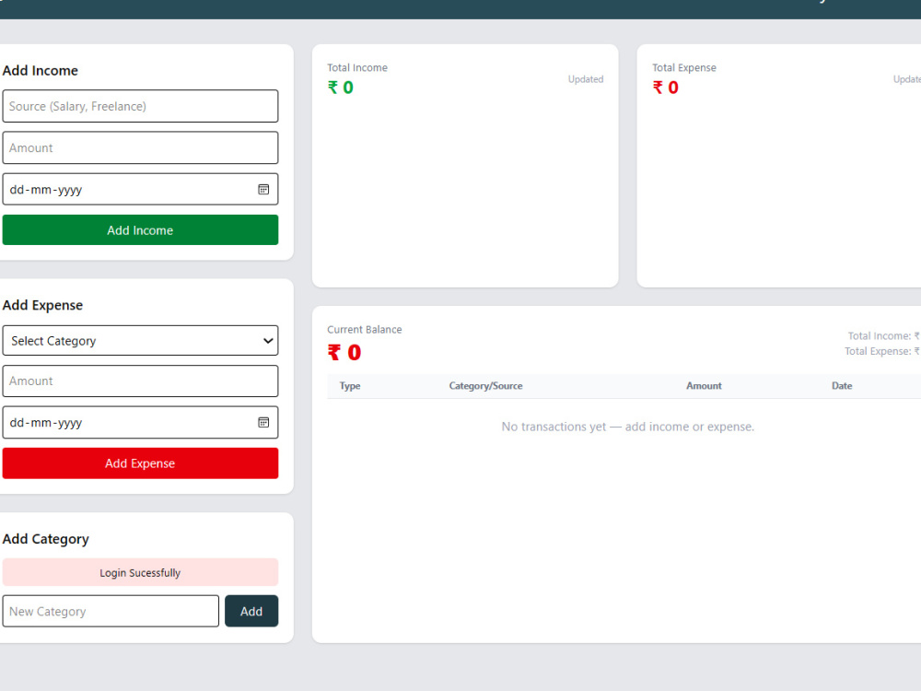Click the Total Expense summary beside Current Balance
Viewport: 921px width, 691px height.
[x=882, y=351]
